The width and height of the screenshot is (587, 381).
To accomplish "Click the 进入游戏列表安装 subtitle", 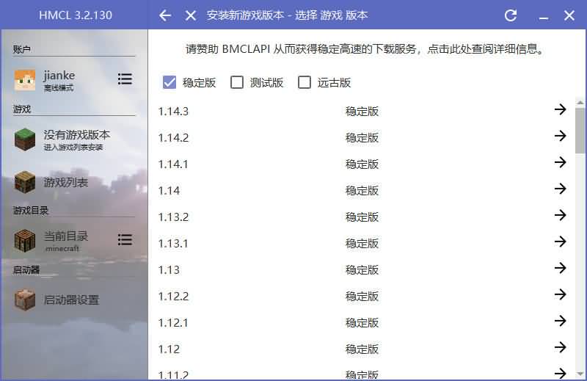I will point(73,148).
